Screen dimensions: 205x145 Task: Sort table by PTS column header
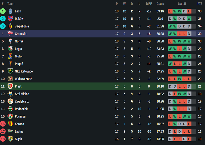click(200, 4)
